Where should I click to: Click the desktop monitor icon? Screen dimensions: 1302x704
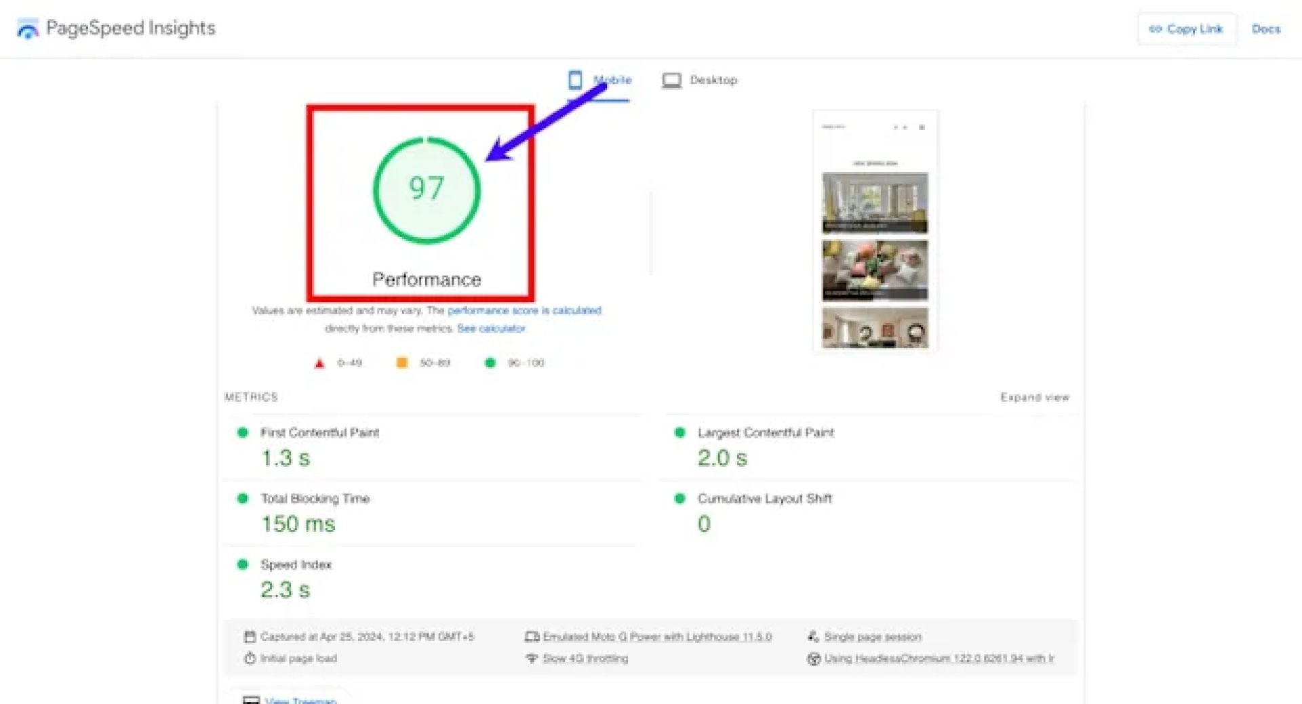click(671, 81)
